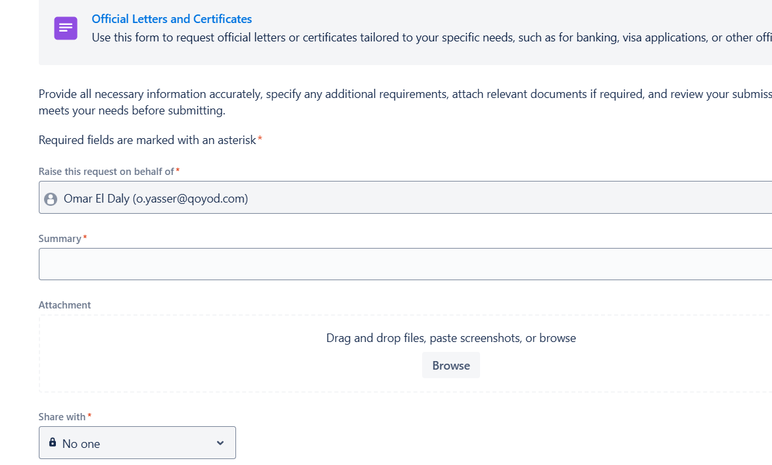Image resolution: width=772 pixels, height=465 pixels.
Task: Click Browse to attach a file
Action: pyautogui.click(x=451, y=366)
